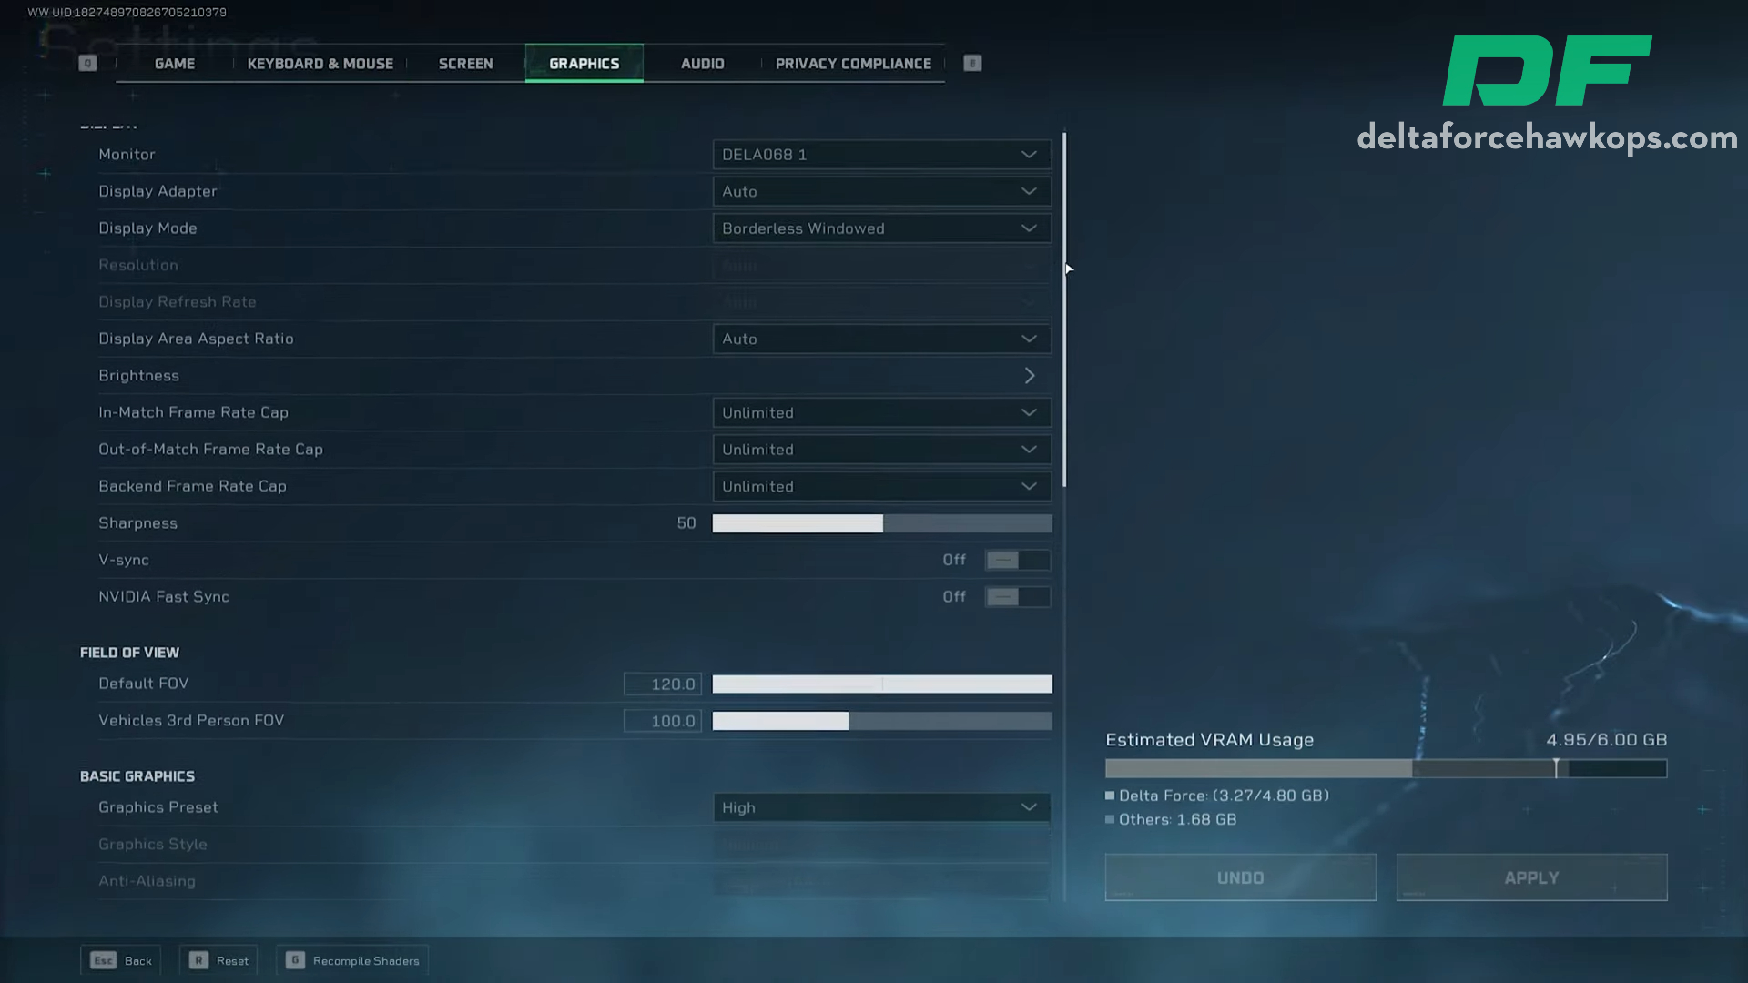The image size is (1748, 983).
Task: Click the GRAPHICS settings tab
Action: click(x=584, y=63)
